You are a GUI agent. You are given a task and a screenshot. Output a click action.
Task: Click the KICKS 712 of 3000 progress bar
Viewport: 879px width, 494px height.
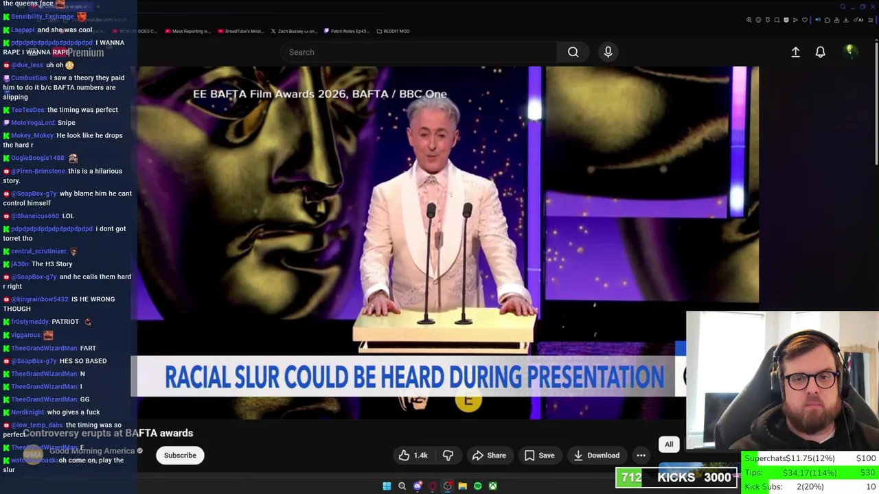[676, 478]
